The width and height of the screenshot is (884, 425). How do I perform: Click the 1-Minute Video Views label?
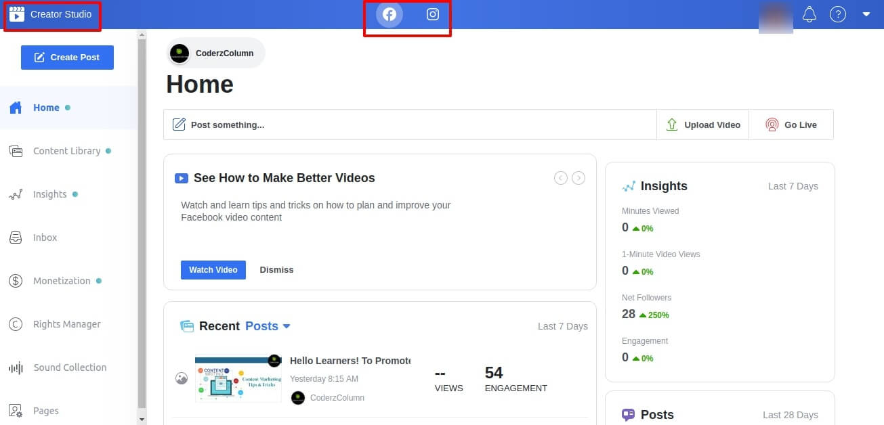pyautogui.click(x=661, y=254)
